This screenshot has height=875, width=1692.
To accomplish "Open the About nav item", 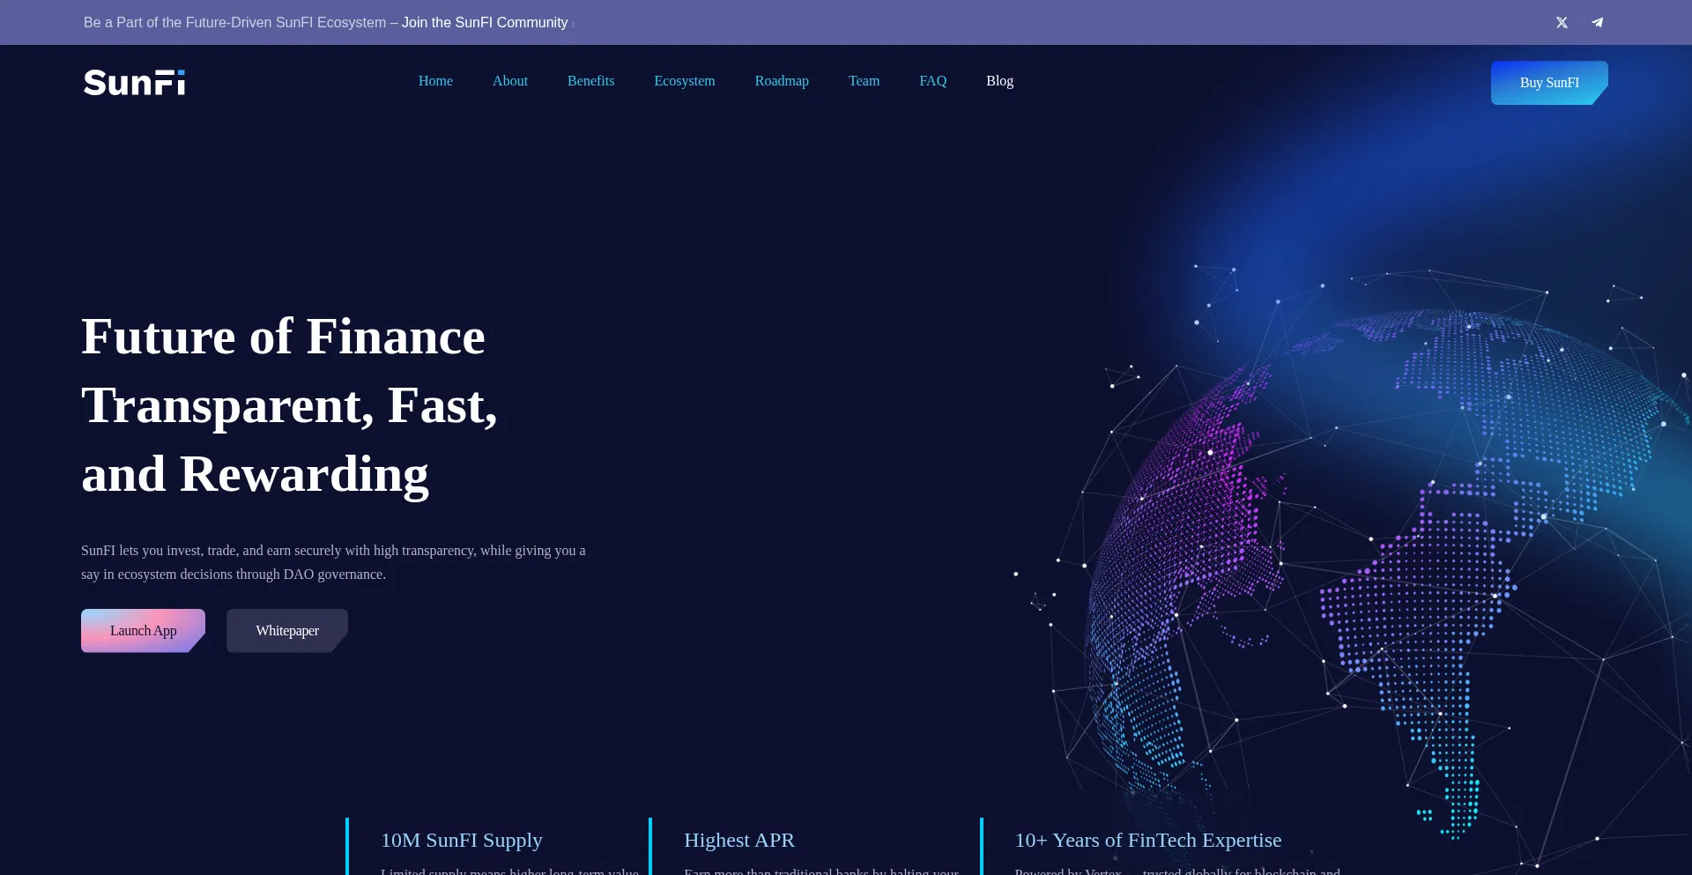I will pyautogui.click(x=509, y=81).
